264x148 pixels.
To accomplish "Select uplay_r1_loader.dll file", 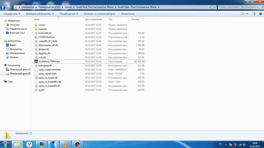I will [x=48, y=78].
